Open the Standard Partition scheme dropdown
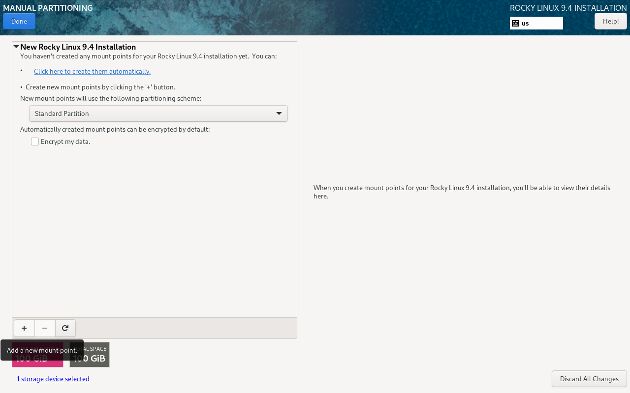630x393 pixels. tap(158, 113)
